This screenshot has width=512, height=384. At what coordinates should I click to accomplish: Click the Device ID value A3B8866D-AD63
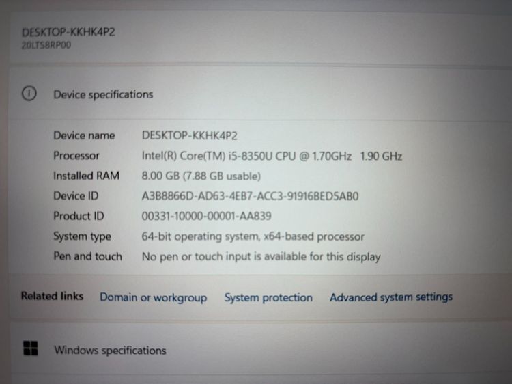250,196
